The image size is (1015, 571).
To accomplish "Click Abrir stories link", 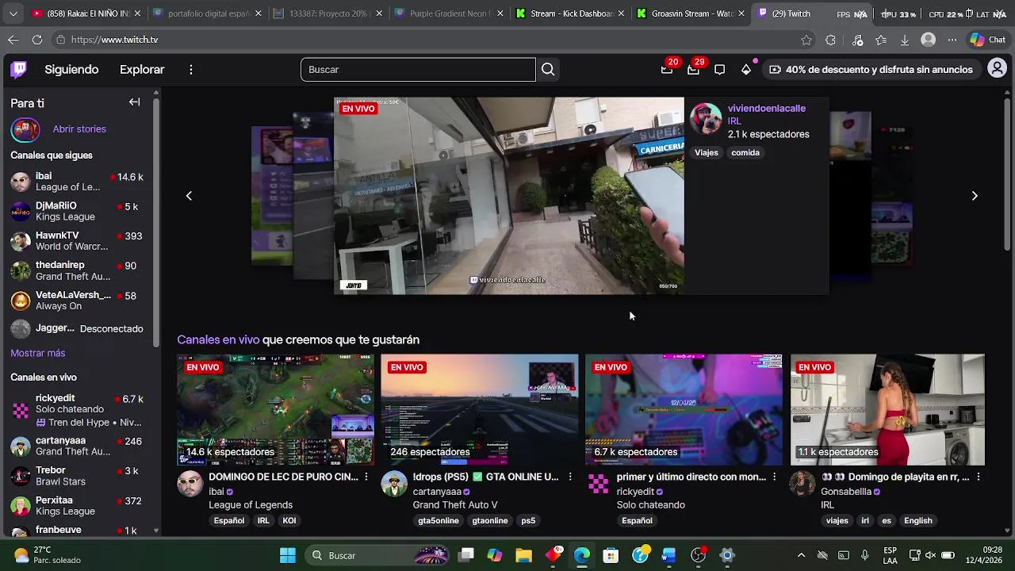I will click(79, 129).
